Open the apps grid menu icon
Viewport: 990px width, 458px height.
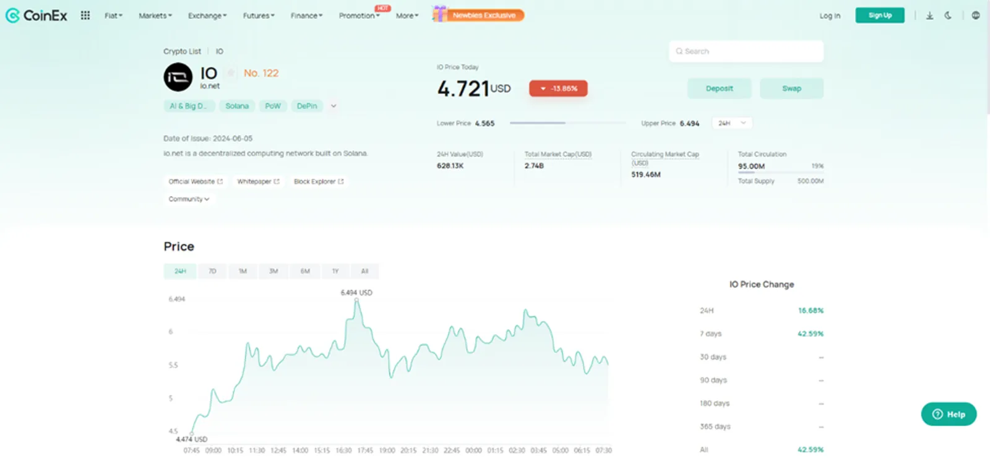[x=85, y=15]
